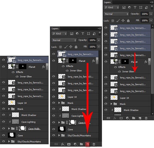Create new layer icon in right panel
This screenshot has width=154, height=148.
[140, 118]
